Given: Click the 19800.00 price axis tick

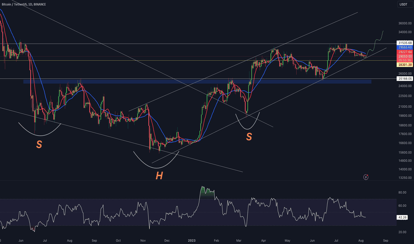Looking at the screenshot, I should 405,116.
